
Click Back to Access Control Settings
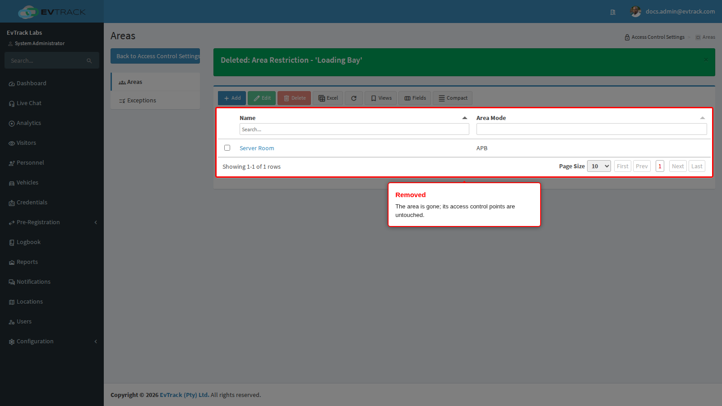click(x=155, y=56)
